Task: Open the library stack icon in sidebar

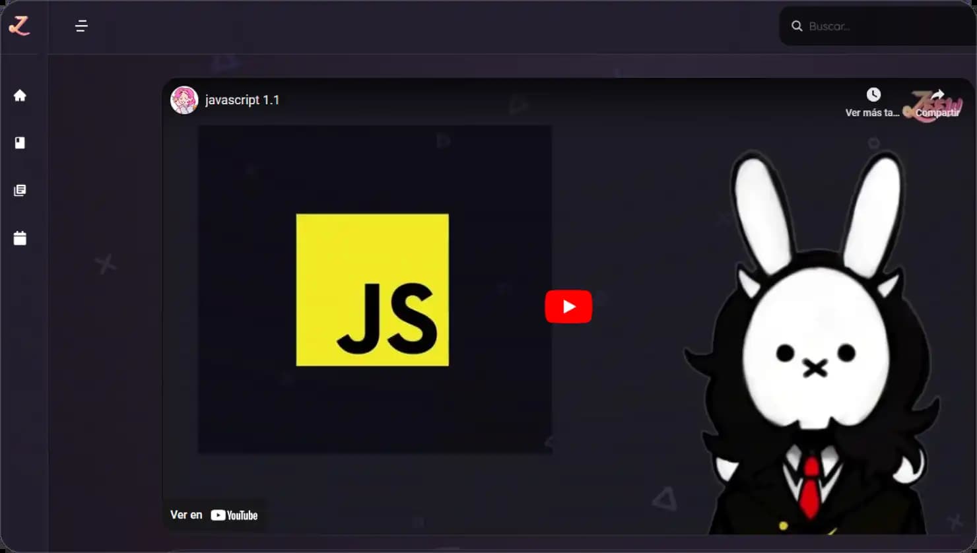Action: pyautogui.click(x=20, y=190)
